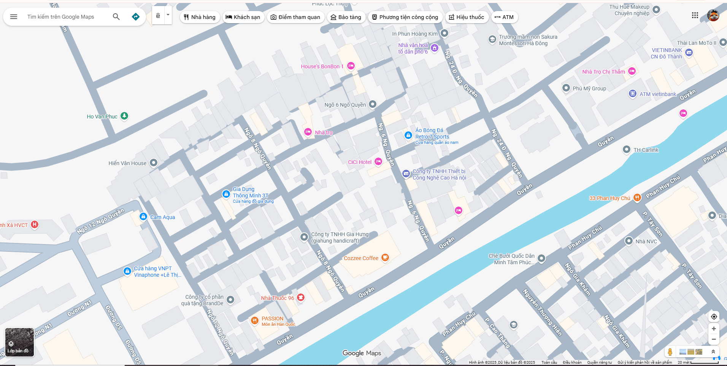Center map on my location
Viewport: 727px width, 366px height.
click(x=714, y=317)
